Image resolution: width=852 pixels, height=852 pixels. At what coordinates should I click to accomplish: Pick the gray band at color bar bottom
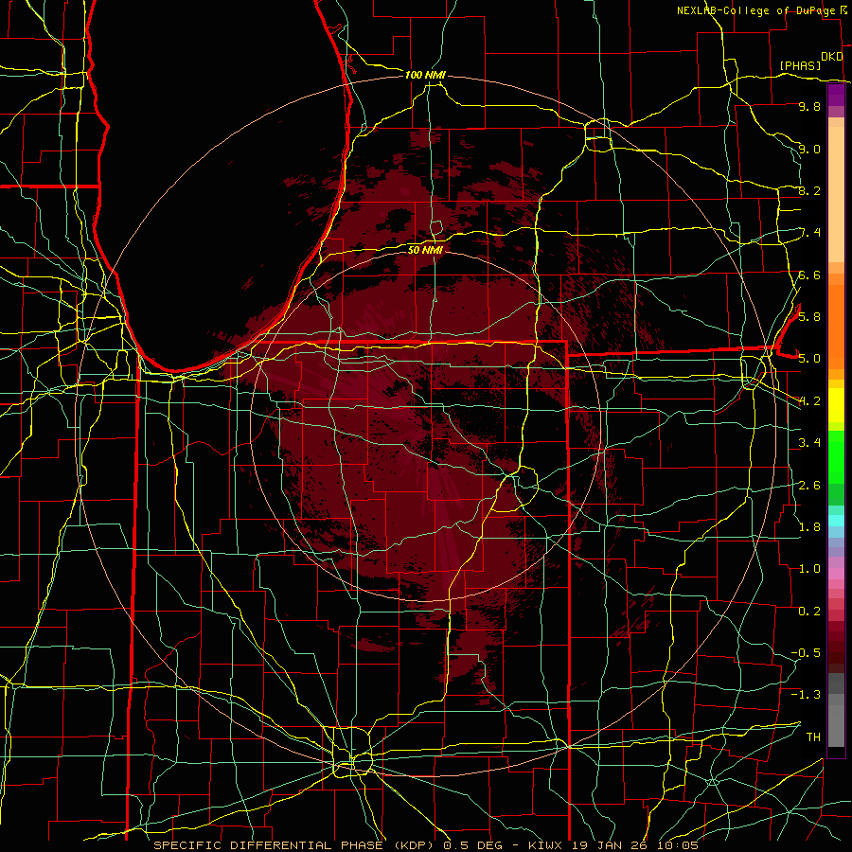(836, 720)
